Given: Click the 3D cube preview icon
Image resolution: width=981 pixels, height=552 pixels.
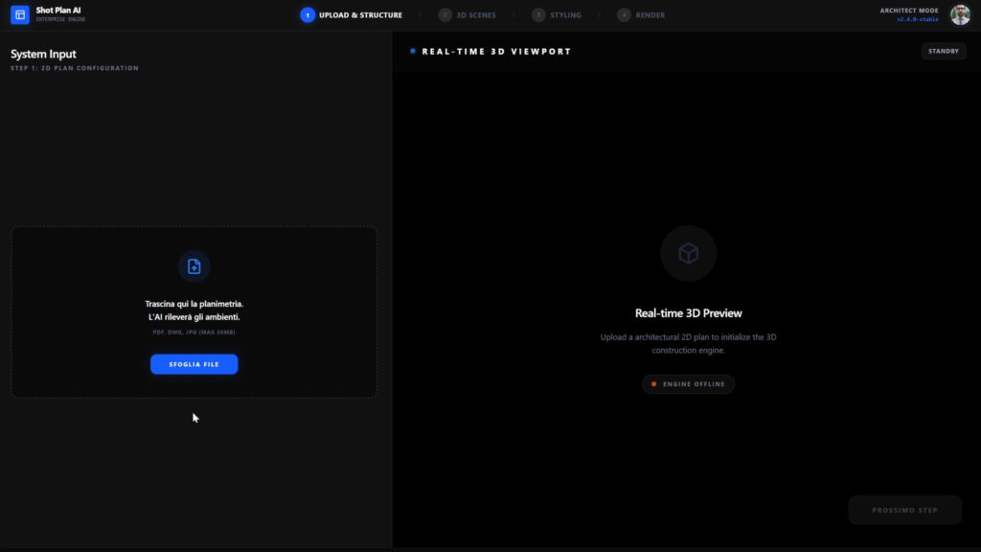Looking at the screenshot, I should [688, 253].
